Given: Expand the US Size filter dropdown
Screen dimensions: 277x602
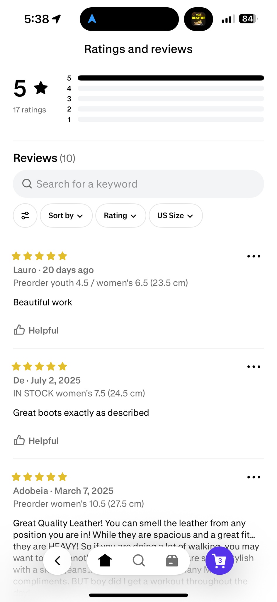Looking at the screenshot, I should point(175,215).
